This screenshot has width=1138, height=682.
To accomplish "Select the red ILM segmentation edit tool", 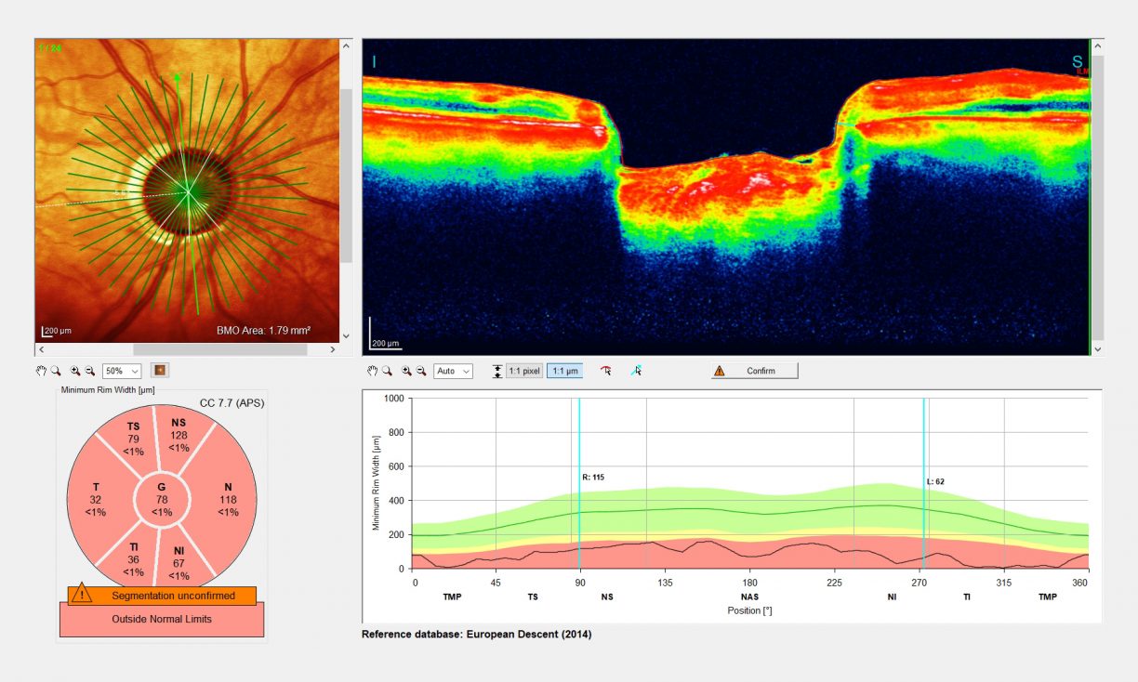I will [x=606, y=371].
